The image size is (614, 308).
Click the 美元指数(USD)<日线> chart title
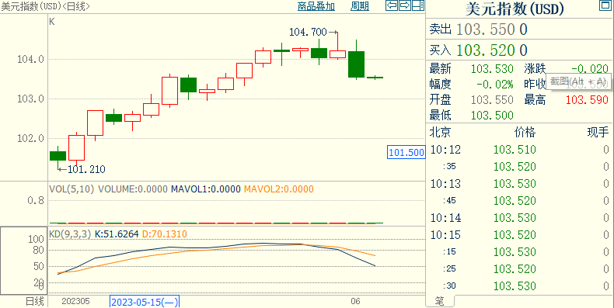coord(45,6)
